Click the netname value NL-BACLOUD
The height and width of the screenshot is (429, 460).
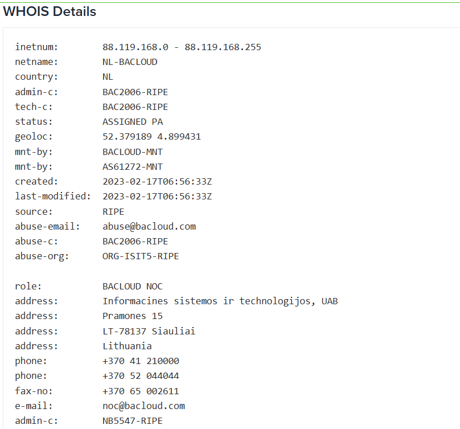(x=130, y=62)
